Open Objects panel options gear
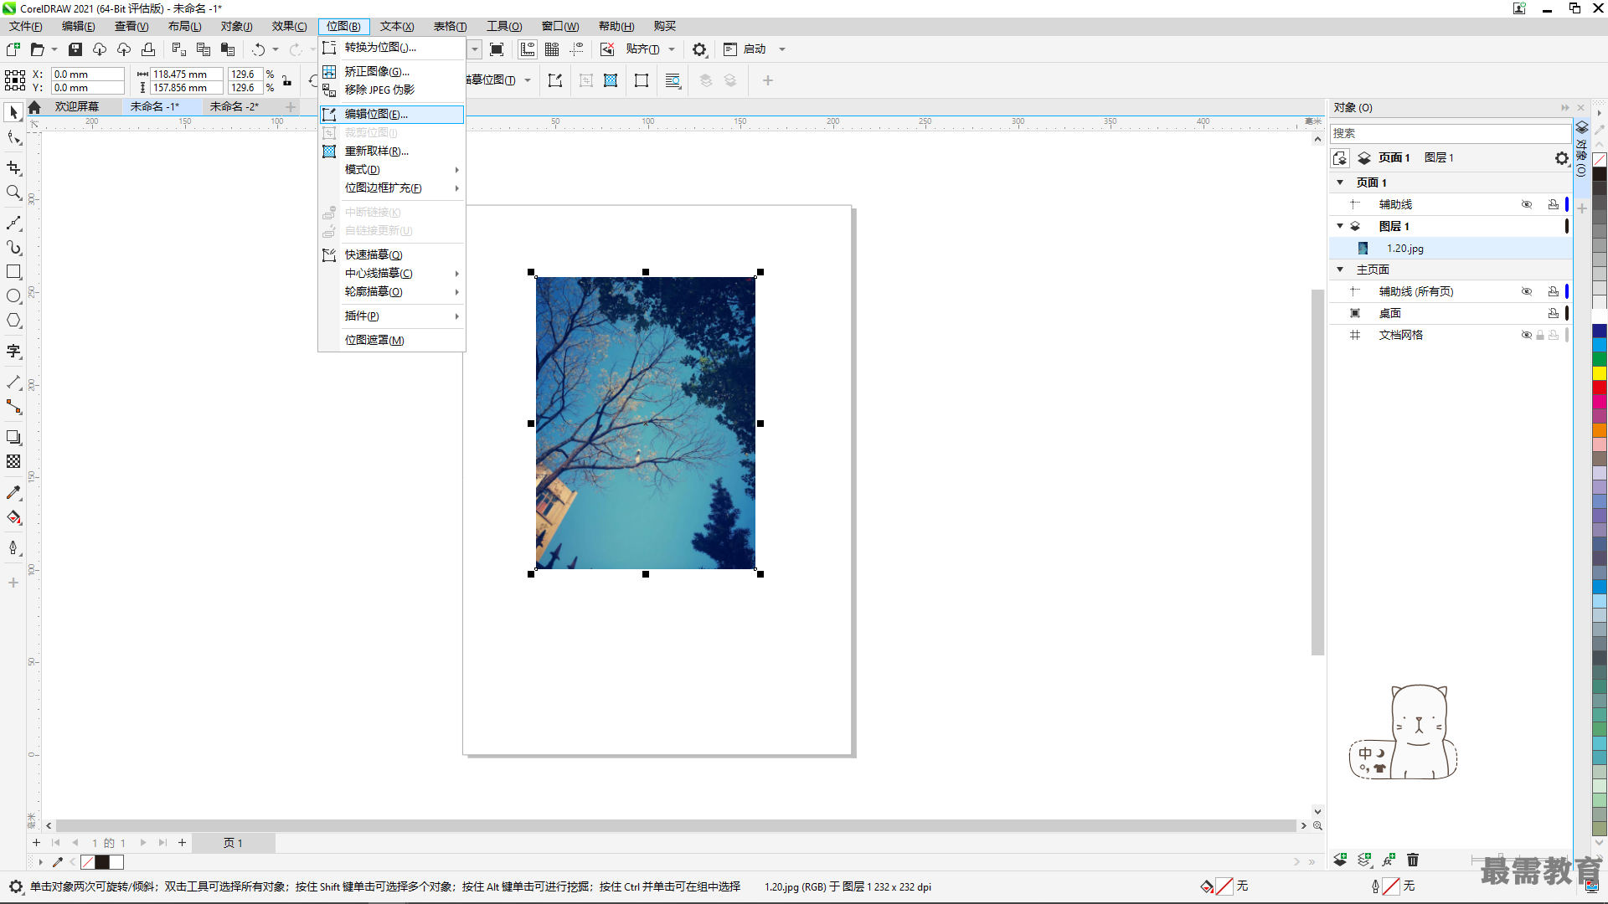The width and height of the screenshot is (1608, 904). click(x=1561, y=157)
